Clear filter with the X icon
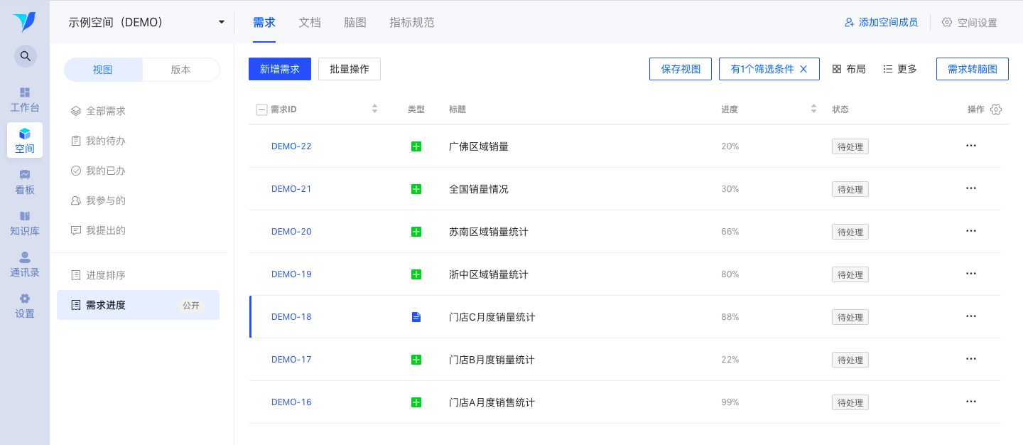The width and height of the screenshot is (1023, 445). pyautogui.click(x=803, y=69)
